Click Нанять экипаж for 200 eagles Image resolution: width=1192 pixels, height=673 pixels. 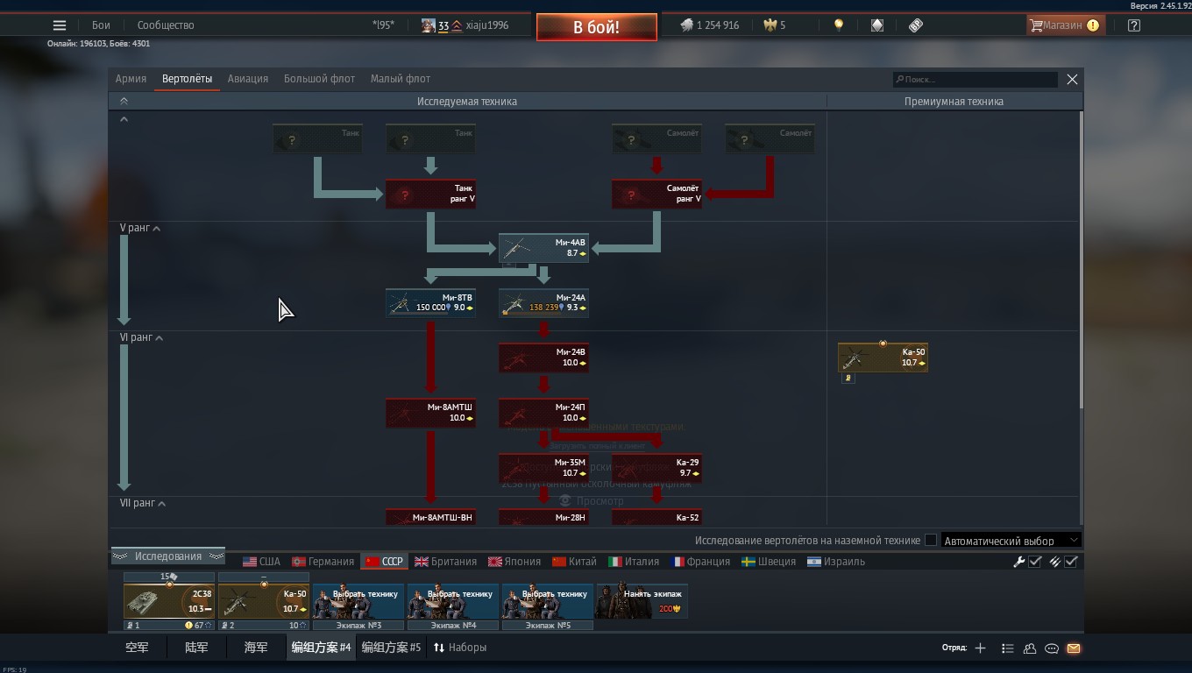pyautogui.click(x=642, y=601)
